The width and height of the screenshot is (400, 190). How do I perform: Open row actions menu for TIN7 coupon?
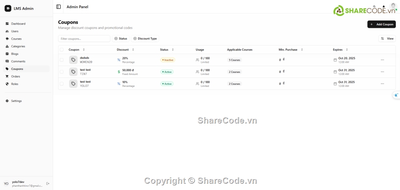coord(382,72)
